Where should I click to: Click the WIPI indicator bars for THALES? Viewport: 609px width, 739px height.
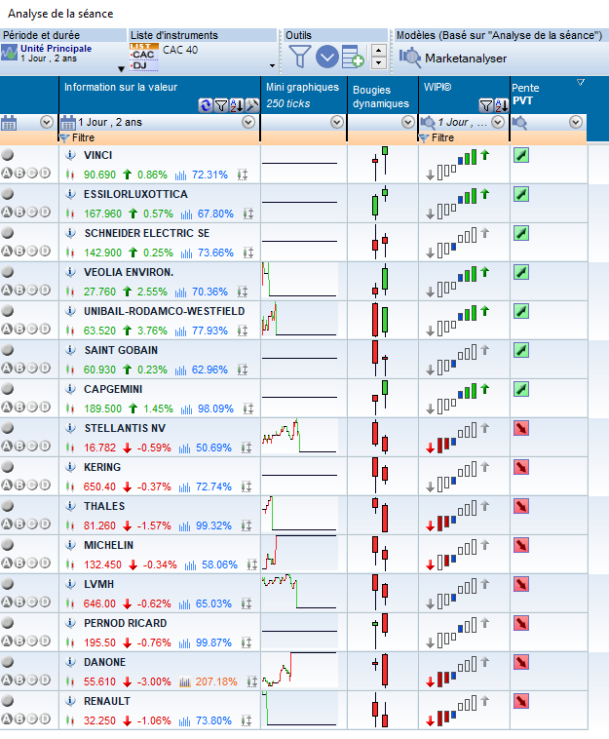click(x=458, y=515)
